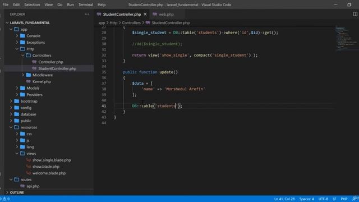The height and width of the screenshot is (202, 359).
Task: Open the Go menu
Action: click(x=60, y=4)
